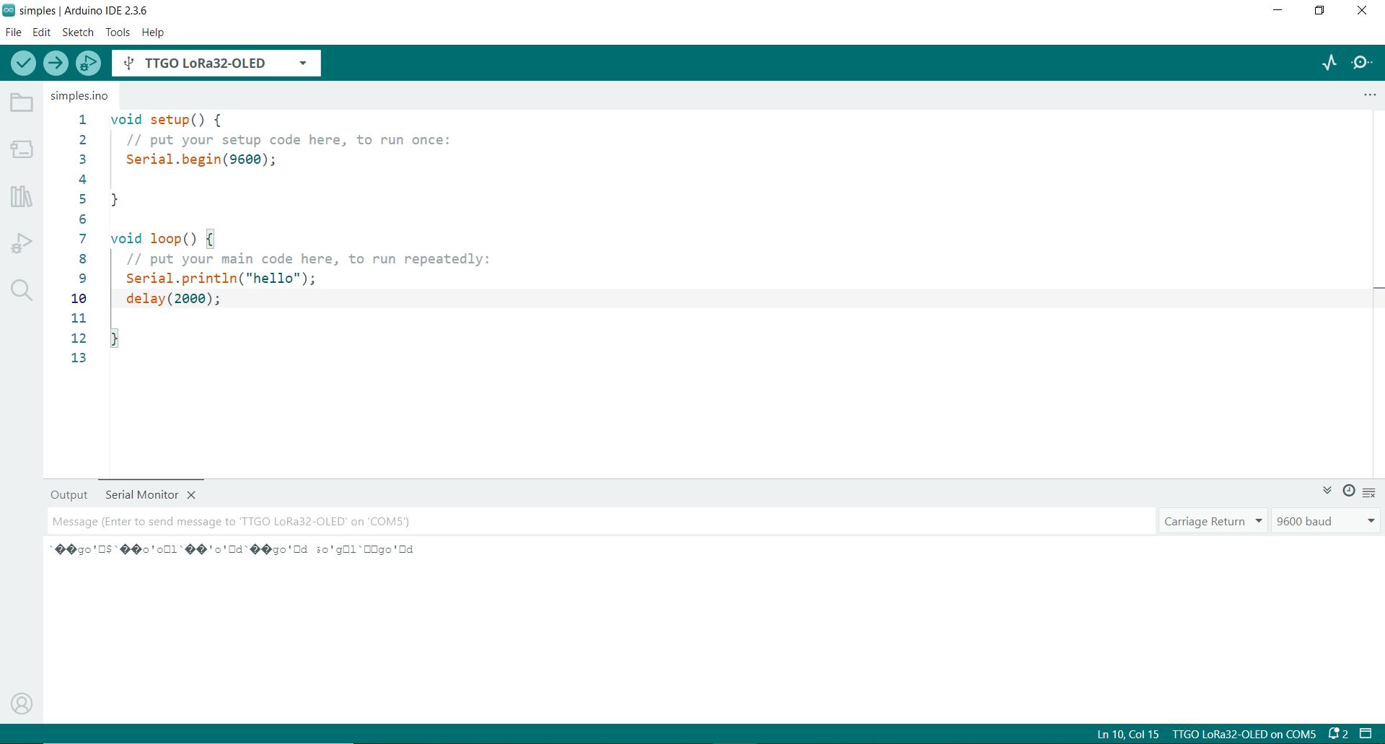
Task: Click the main code comment on line 8
Action: (308, 259)
